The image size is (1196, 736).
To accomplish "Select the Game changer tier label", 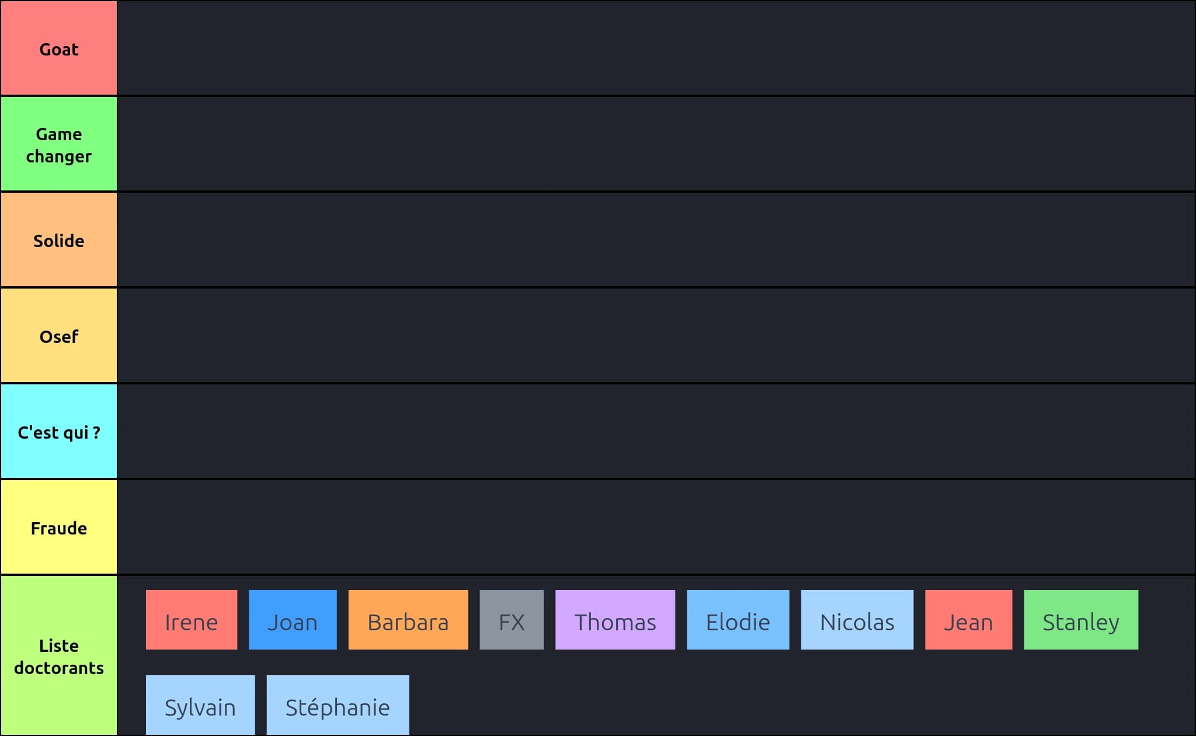I will [x=59, y=144].
